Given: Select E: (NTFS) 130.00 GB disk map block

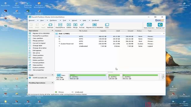Looking at the screenshot, I should (x=114, y=77).
